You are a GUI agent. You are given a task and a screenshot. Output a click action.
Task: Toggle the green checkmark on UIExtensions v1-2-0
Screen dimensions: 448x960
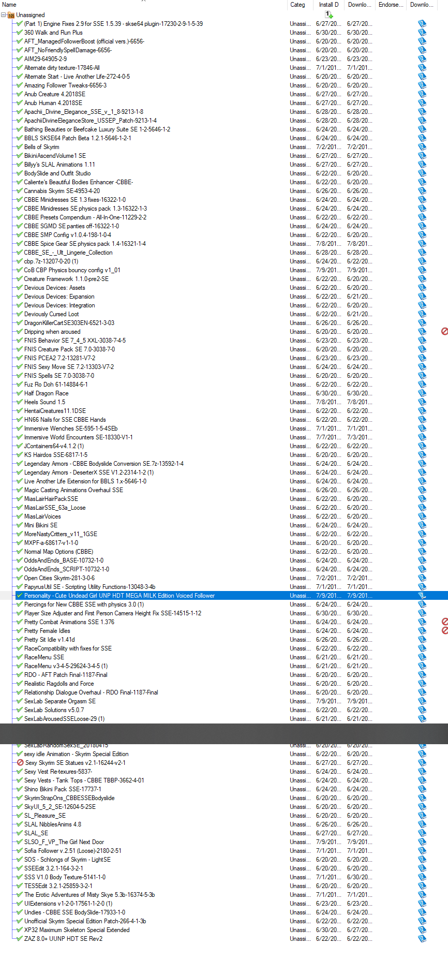tap(20, 904)
